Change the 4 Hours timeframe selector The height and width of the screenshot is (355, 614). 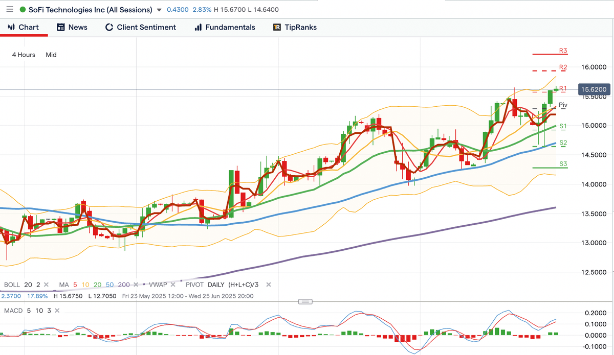24,55
